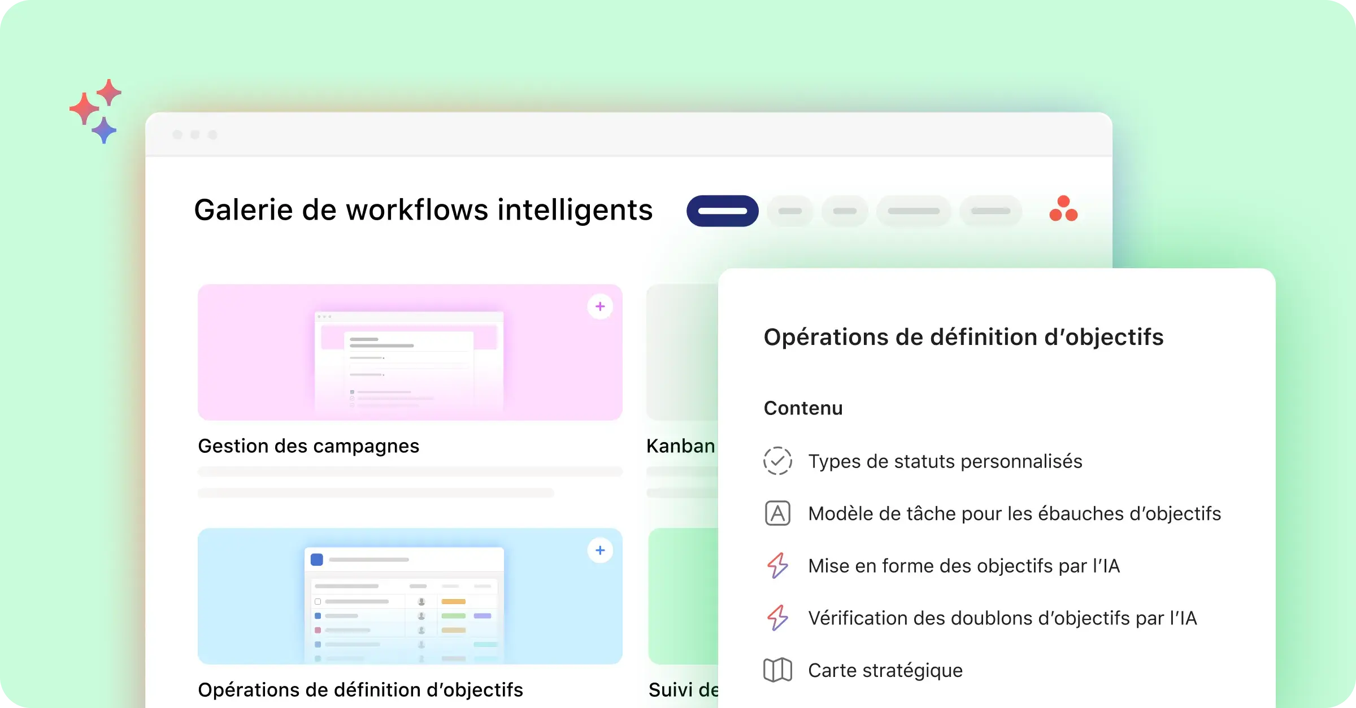Select the active dark blue filter pill

723,211
